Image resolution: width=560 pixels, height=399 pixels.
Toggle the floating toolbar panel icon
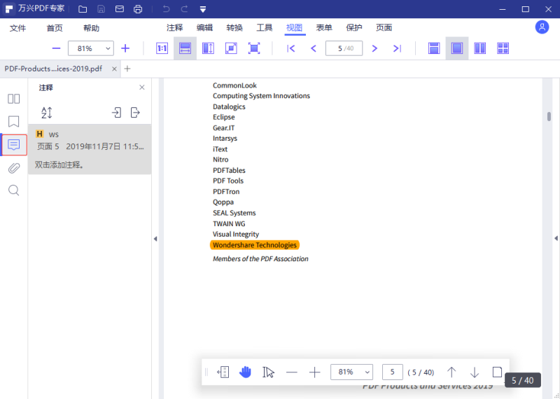coord(223,372)
